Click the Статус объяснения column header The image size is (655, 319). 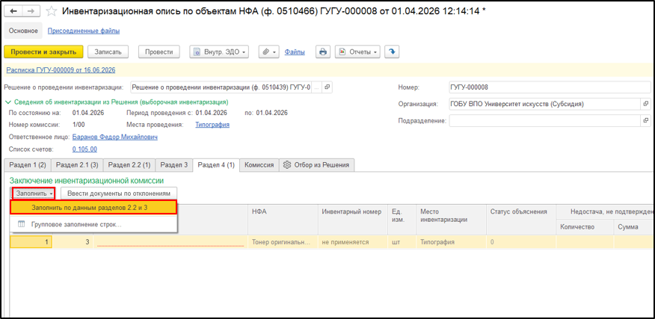tap(520, 219)
